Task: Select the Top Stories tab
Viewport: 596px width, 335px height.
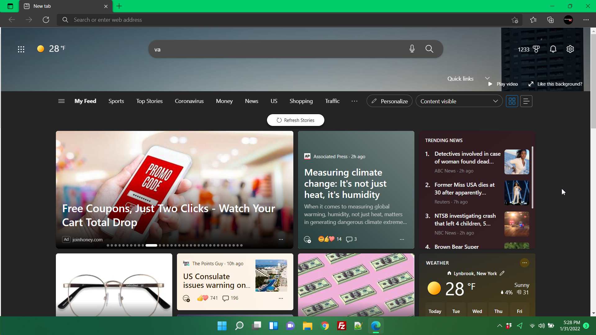Action: tap(149, 101)
